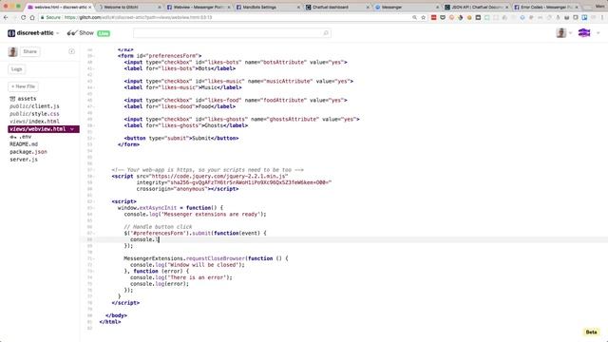This screenshot has height=342, width=608.
Task: Click code line with console.log 'Messenger extensions are ready'
Action: click(195, 215)
